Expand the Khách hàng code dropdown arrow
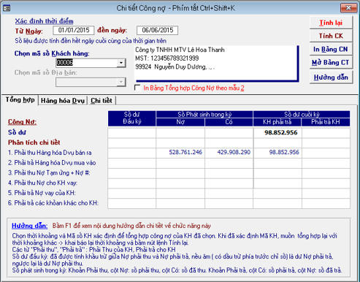 (x=121, y=63)
